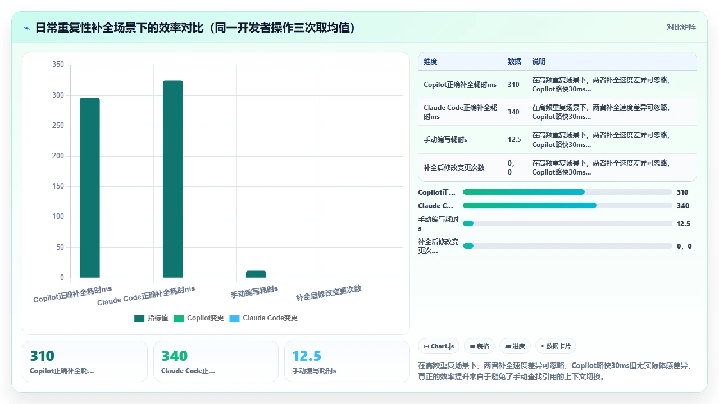This screenshot has height=404, width=719.
Task: Click the 补全后修改变更次数 progress bar
Action: tap(567, 246)
